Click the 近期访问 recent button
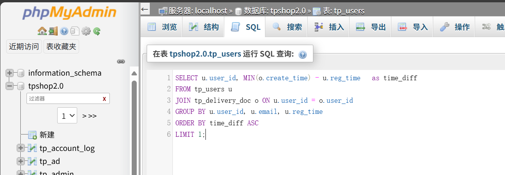The width and height of the screenshot is (505, 175). point(24,47)
